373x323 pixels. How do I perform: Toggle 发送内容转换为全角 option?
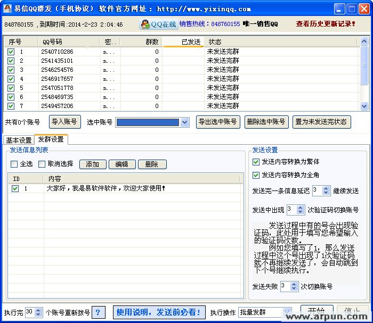coord(256,175)
